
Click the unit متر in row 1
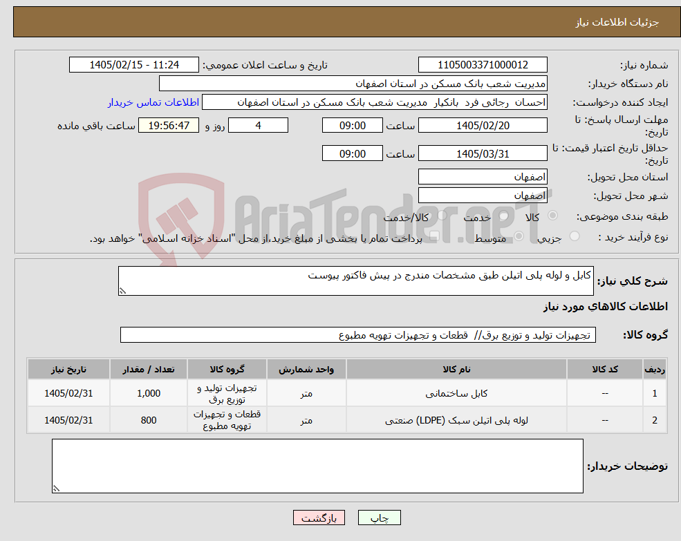(306, 393)
